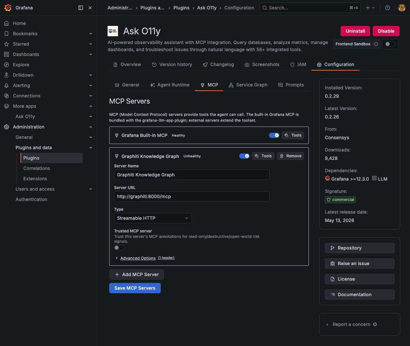Expand the Dashboards menu chevron
This screenshot has width=410, height=346.
91,54
